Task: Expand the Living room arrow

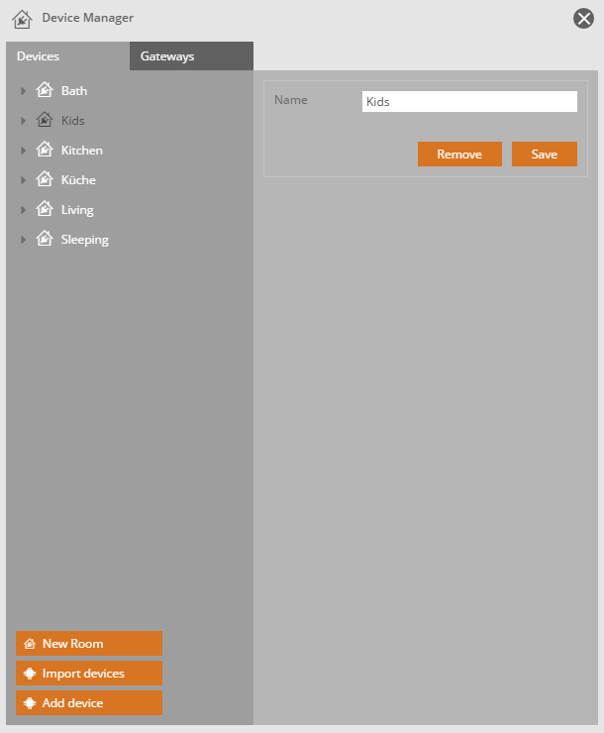Action: pyautogui.click(x=23, y=210)
